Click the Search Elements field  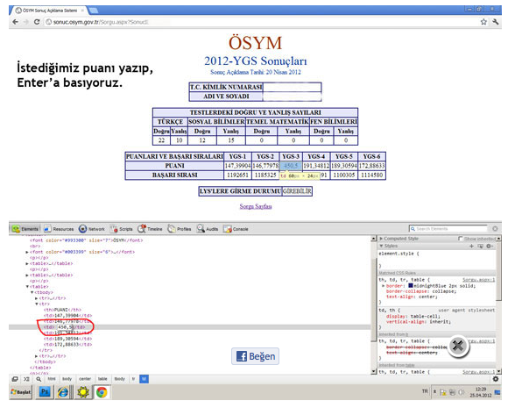tap(448, 229)
